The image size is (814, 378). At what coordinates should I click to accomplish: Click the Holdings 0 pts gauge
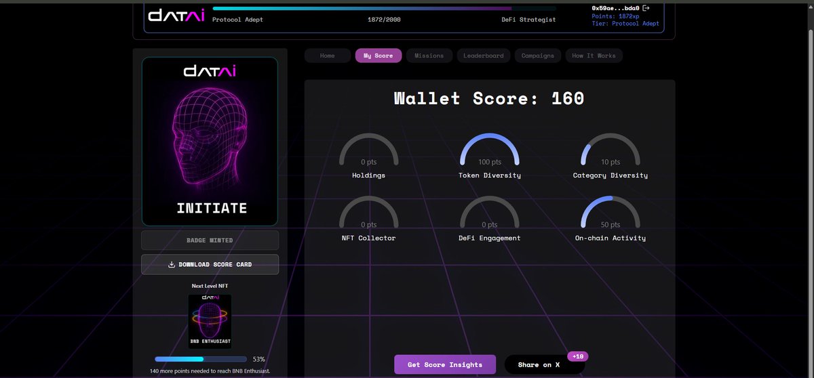368,150
